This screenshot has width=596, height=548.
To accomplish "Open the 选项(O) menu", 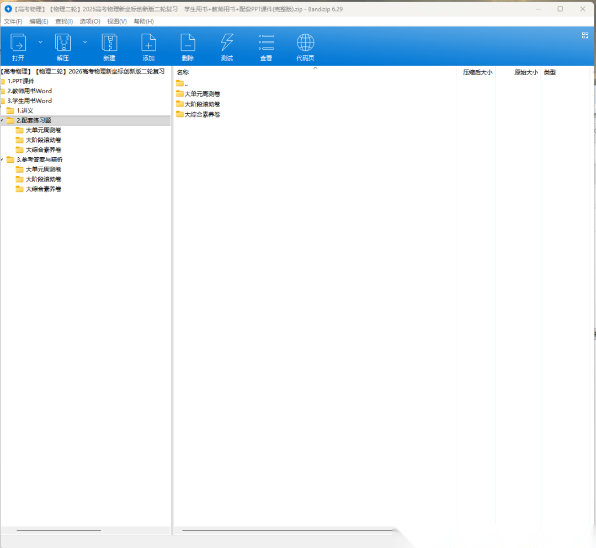I will (x=90, y=22).
